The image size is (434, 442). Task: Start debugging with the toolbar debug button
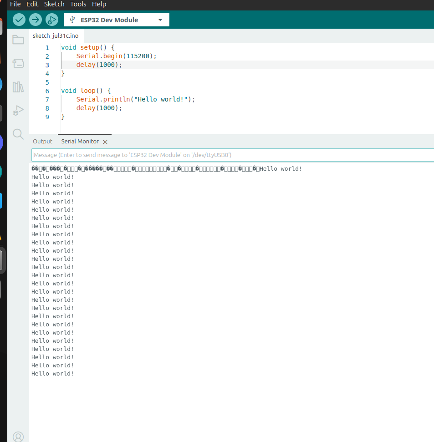pos(51,20)
